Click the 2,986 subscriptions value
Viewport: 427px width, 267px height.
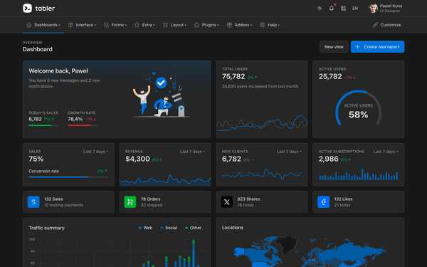tap(328, 159)
